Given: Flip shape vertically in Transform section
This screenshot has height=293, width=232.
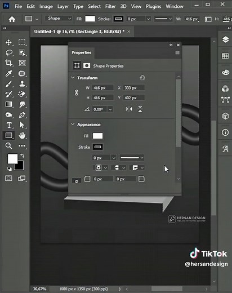Looking at the screenshot, I should tap(140, 109).
